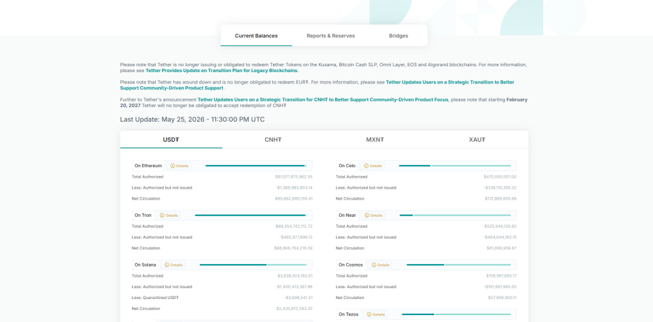Viewport: 653px width, 322px height.
Task: Select Near net circulation $61,899,958.67
Action: pos(501,248)
